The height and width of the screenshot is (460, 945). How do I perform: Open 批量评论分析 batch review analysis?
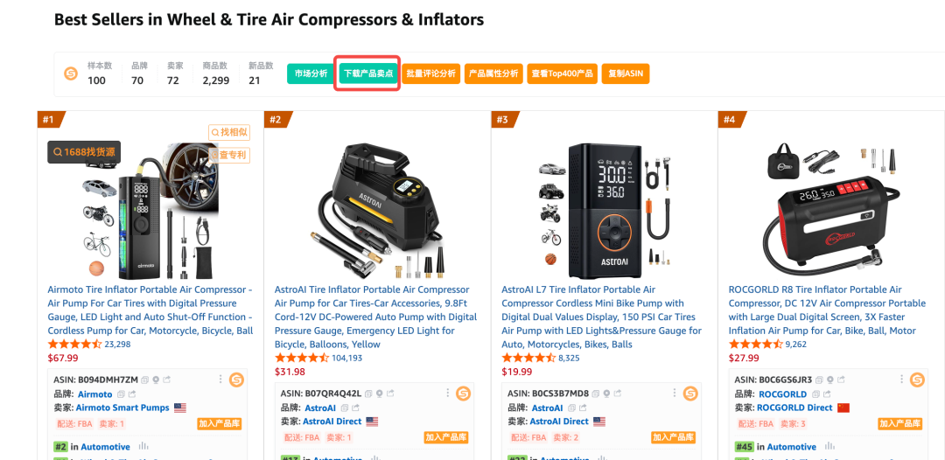pyautogui.click(x=431, y=73)
